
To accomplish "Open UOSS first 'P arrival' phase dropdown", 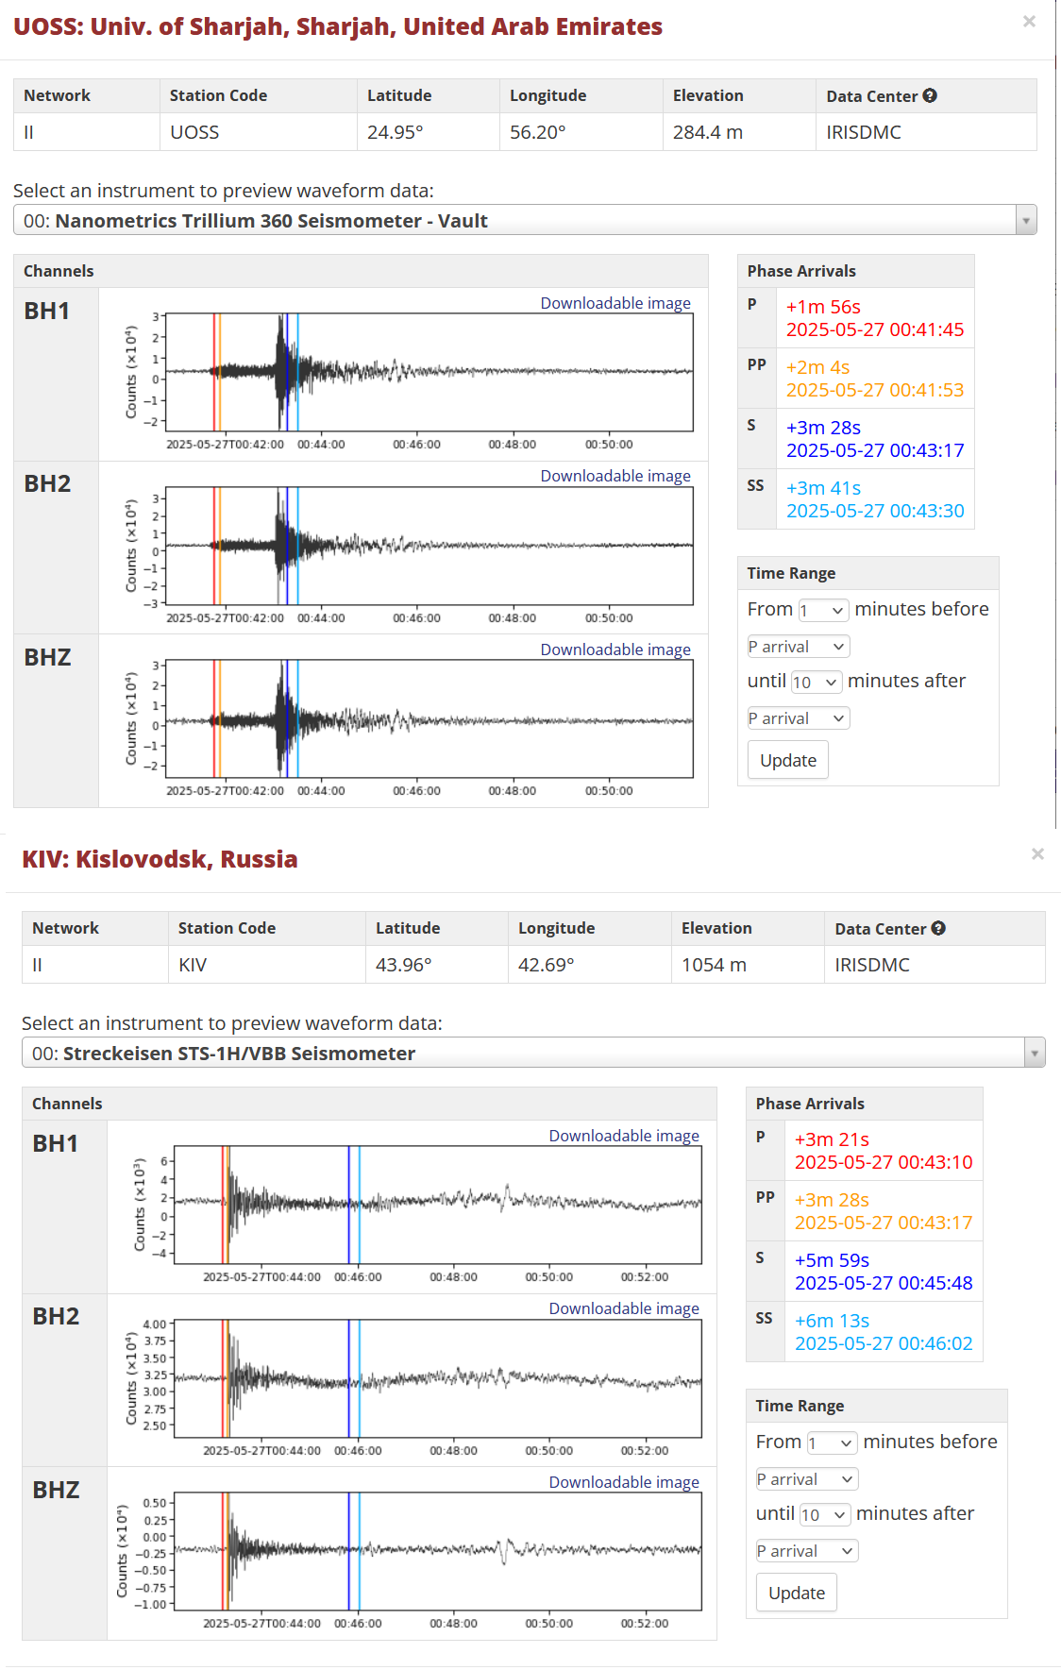I will click(799, 647).
